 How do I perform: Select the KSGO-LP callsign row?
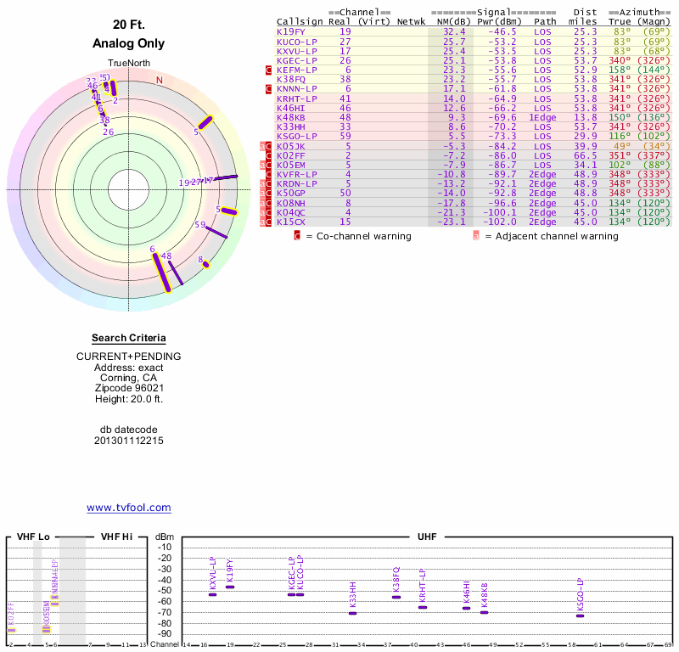pyautogui.click(x=296, y=136)
